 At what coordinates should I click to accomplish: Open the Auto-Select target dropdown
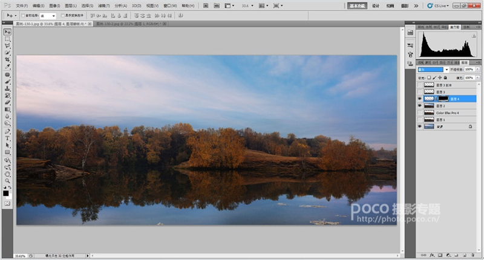48,16
